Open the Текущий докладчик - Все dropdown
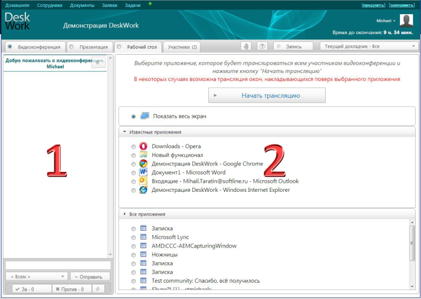 pyautogui.click(x=369, y=46)
